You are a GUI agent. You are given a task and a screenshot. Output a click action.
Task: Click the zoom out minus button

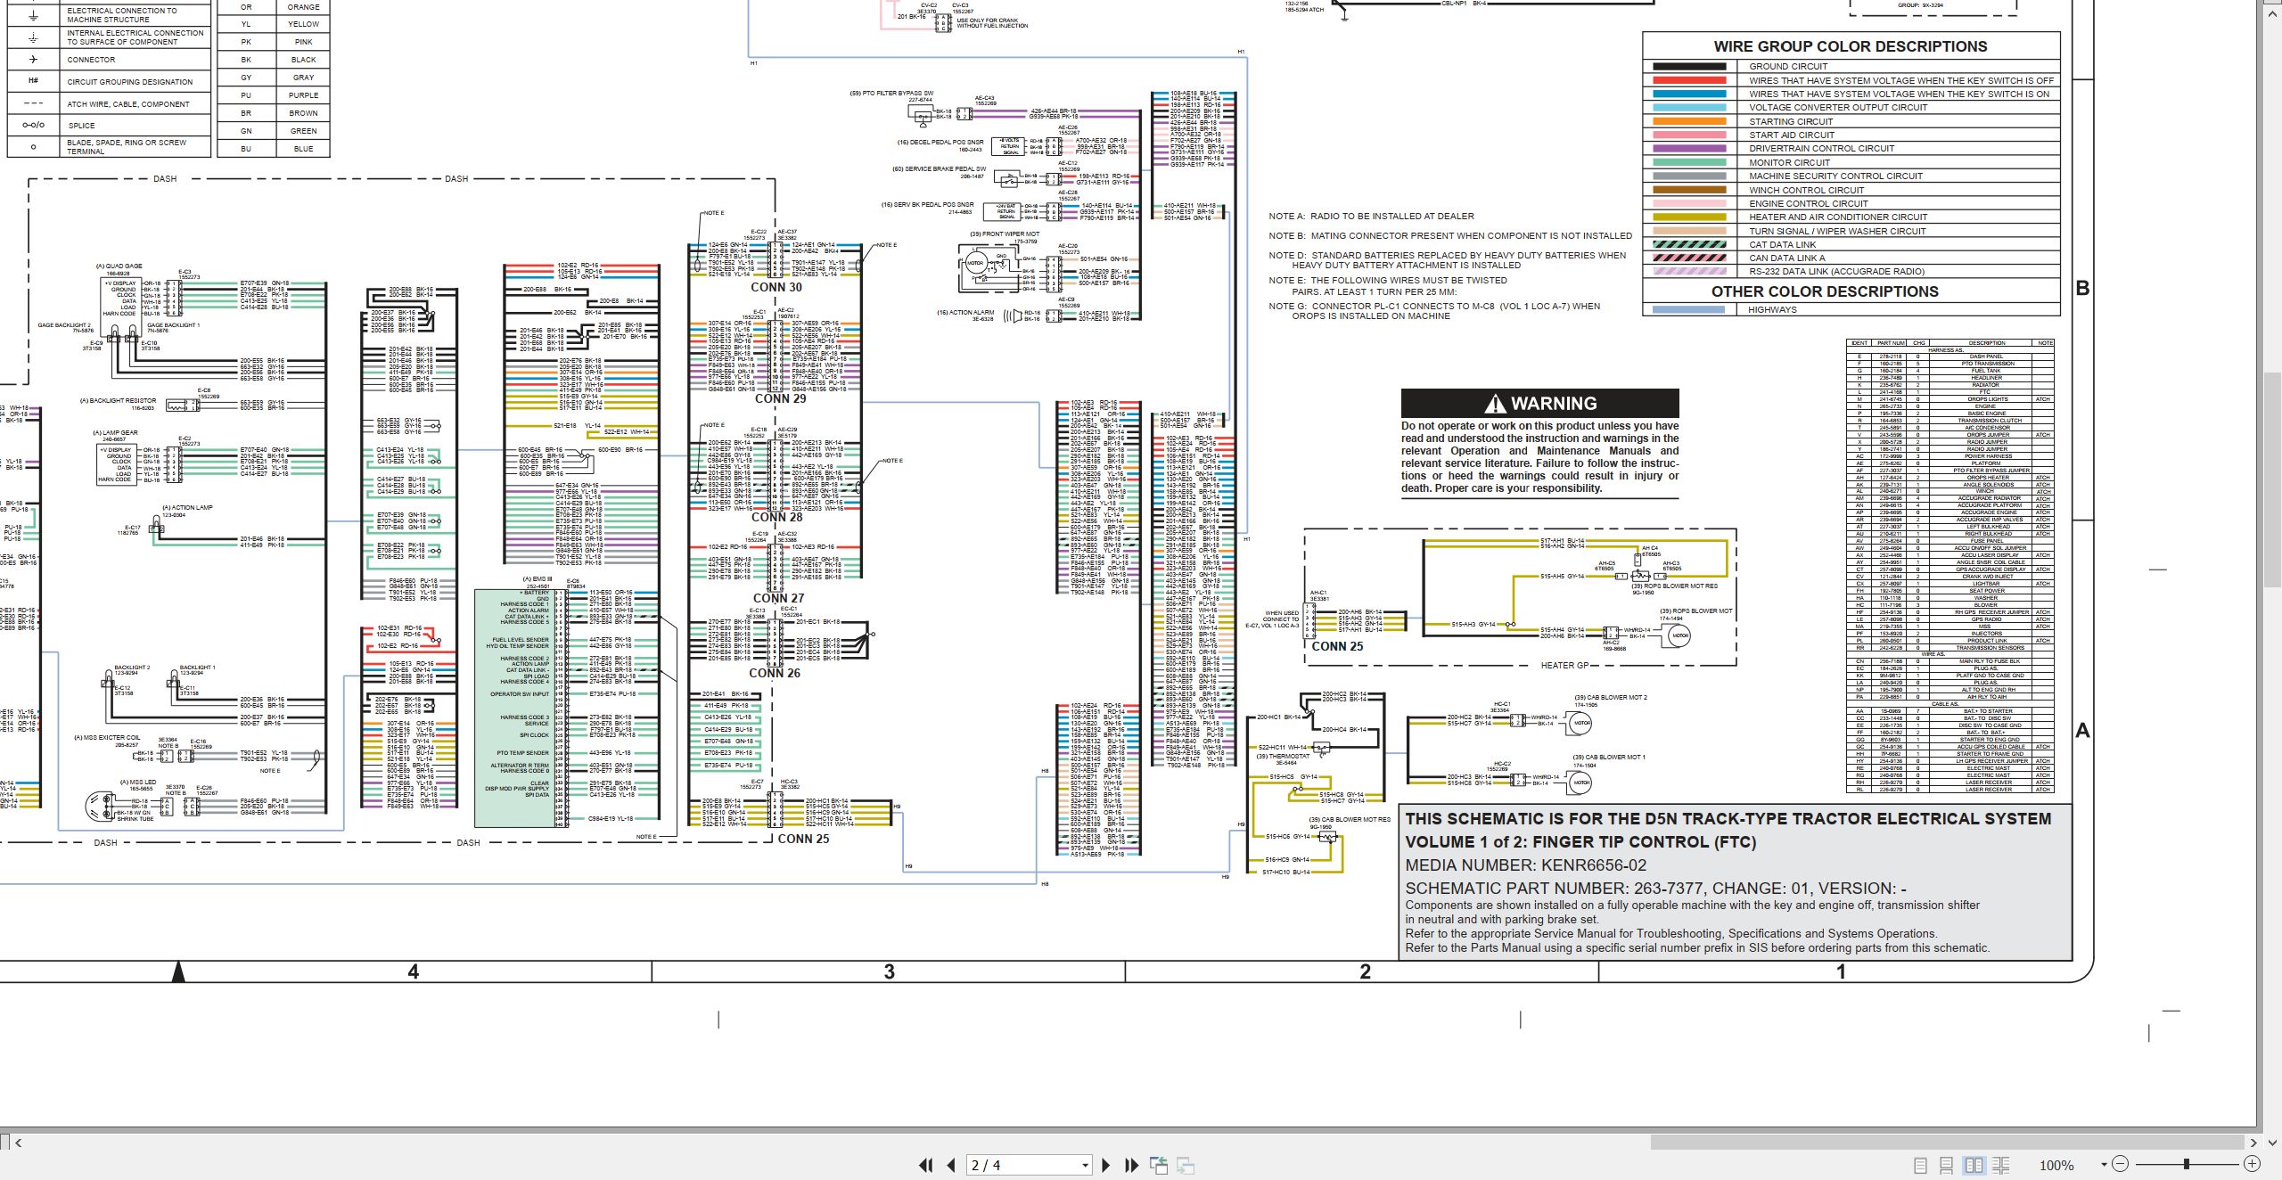(x=2120, y=1164)
